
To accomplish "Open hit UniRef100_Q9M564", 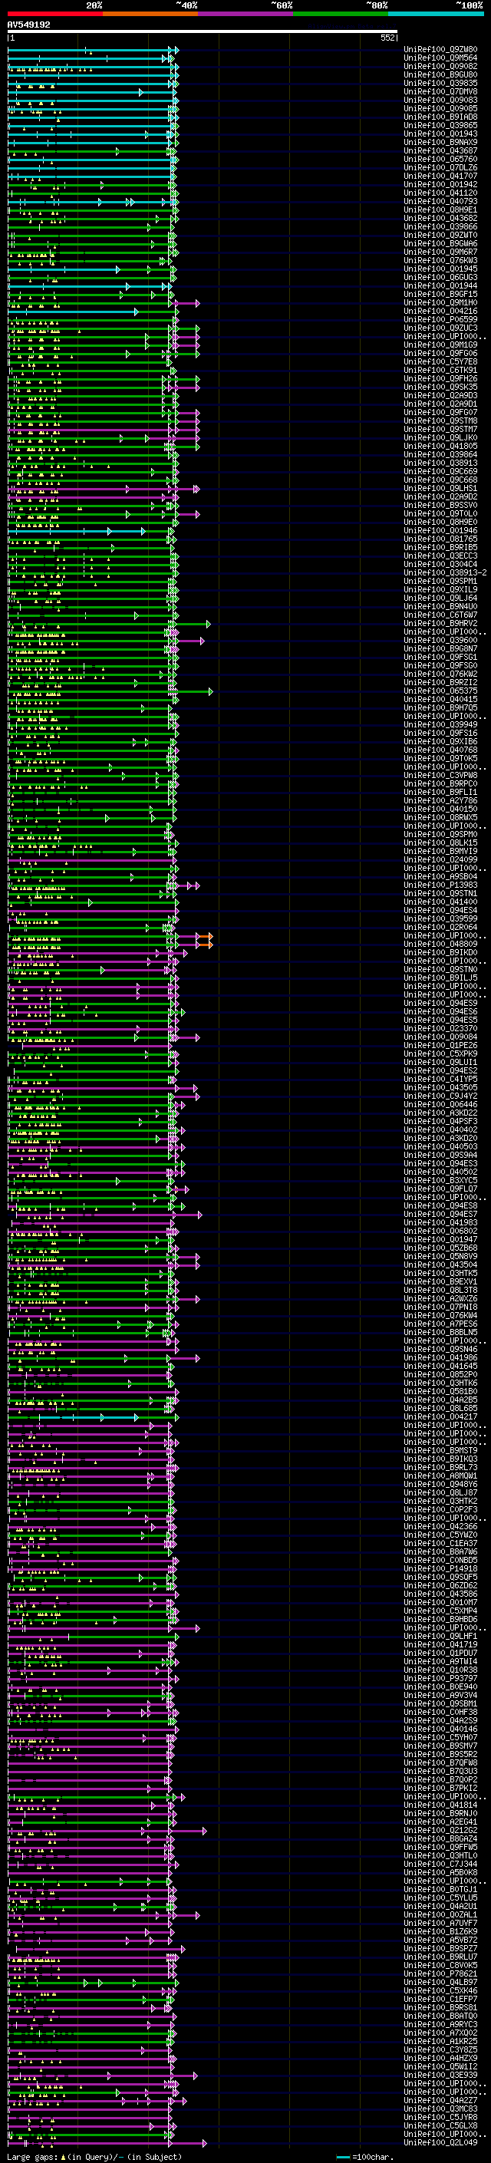I will tap(440, 58).
